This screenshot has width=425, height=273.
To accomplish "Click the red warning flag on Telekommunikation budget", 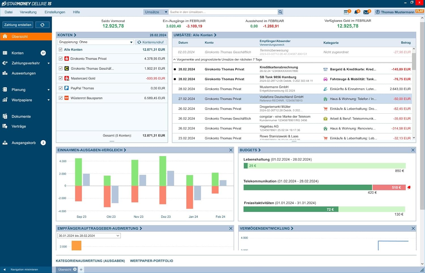I will 409,187.
